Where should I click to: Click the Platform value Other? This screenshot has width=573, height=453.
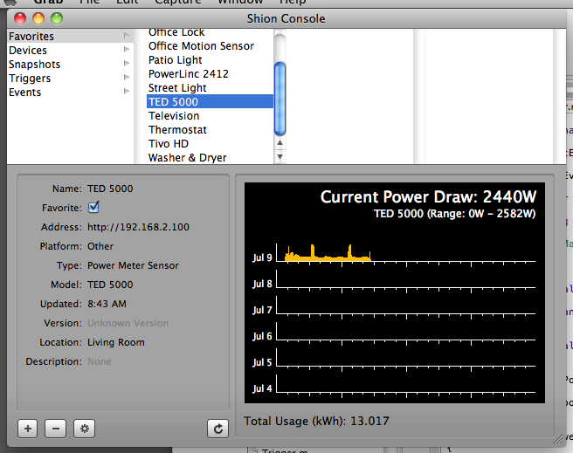point(100,246)
